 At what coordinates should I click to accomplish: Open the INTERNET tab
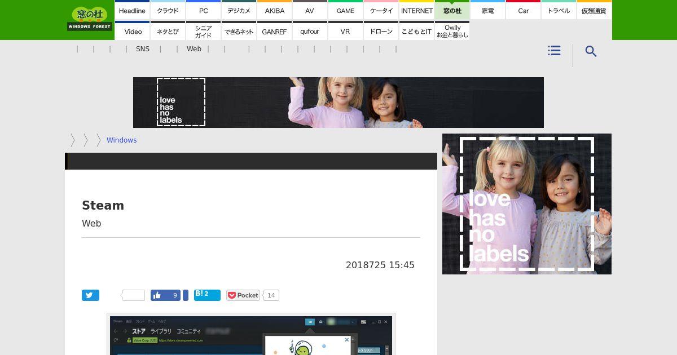(x=416, y=10)
